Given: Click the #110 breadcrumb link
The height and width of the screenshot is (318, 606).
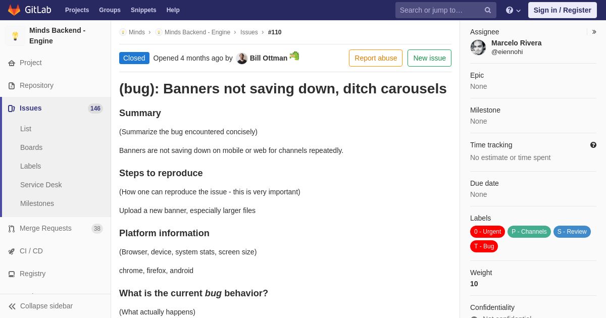Looking at the screenshot, I should pos(275,32).
